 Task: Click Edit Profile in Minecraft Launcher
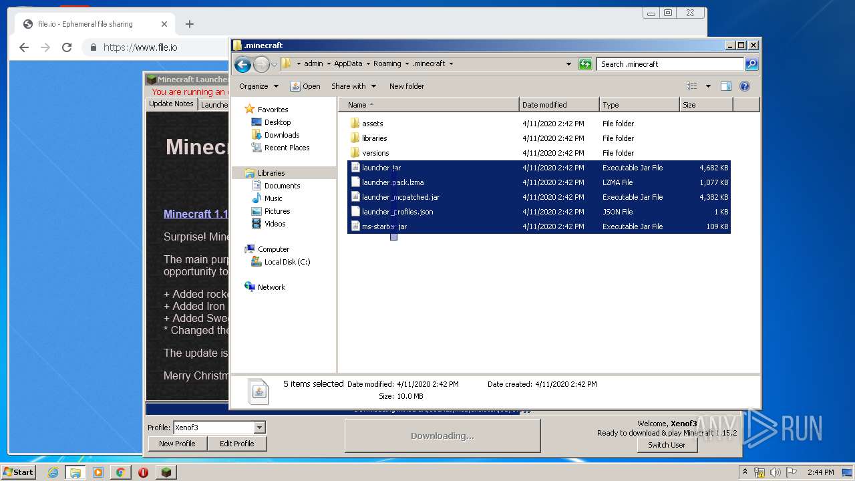tap(236, 444)
